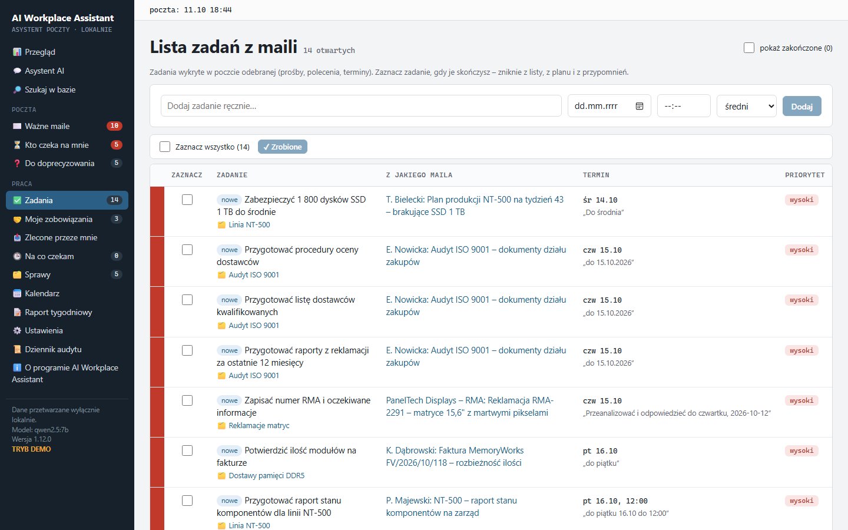This screenshot has width=848, height=530.
Task: Navigate to Ustawienia in the sidebar
Action: point(67,330)
